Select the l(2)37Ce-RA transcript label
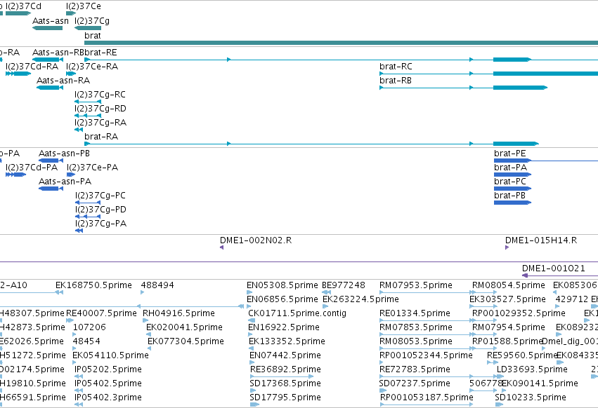This screenshot has width=598, height=408. 92,67
